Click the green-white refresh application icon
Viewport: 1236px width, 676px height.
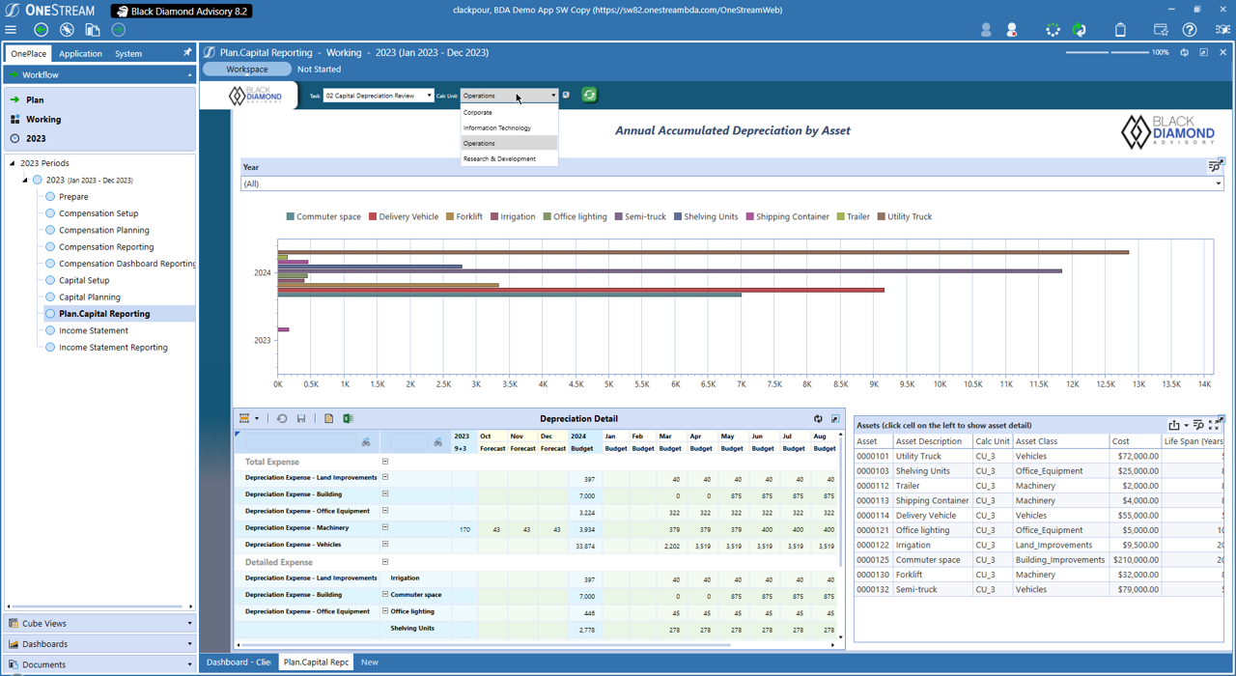[x=1080, y=30]
